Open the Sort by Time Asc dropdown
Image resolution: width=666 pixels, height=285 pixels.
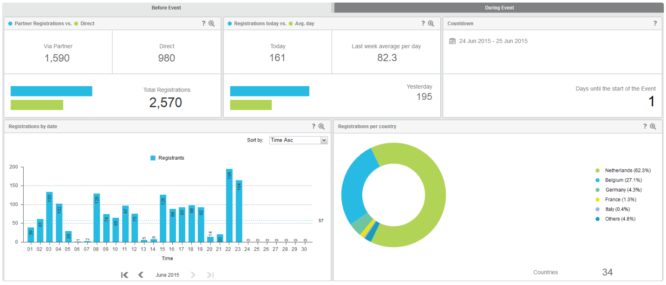(298, 140)
